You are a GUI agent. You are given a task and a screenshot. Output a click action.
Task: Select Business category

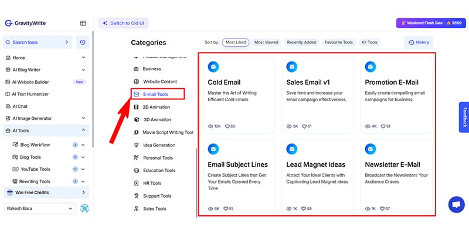[152, 69]
